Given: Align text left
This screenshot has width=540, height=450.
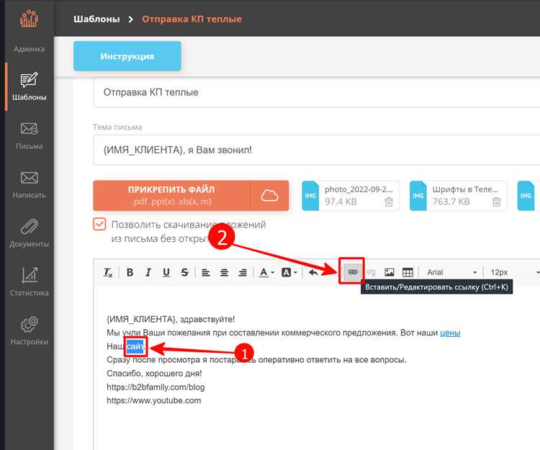Looking at the screenshot, I should (x=206, y=273).
